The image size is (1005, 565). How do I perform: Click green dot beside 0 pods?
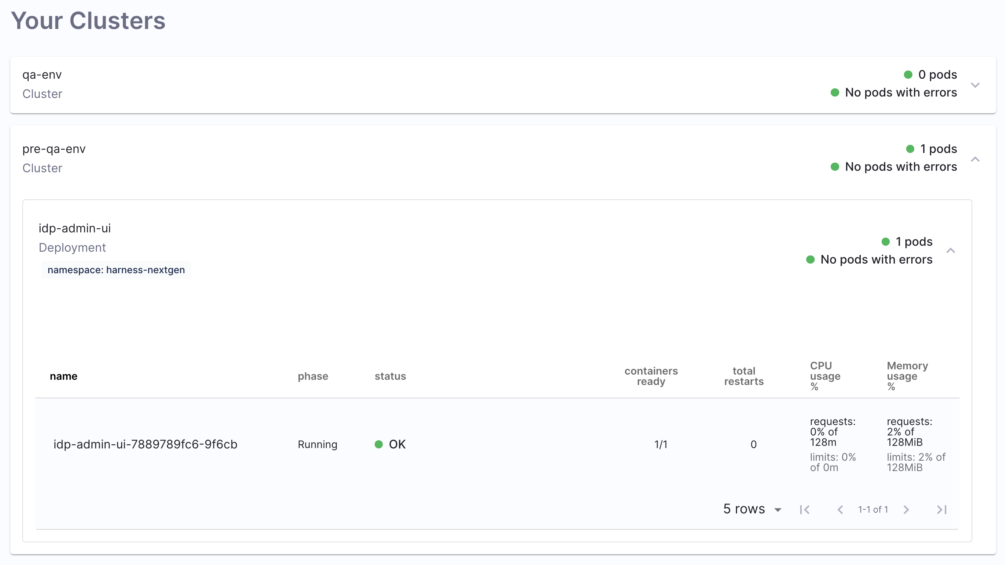click(908, 74)
